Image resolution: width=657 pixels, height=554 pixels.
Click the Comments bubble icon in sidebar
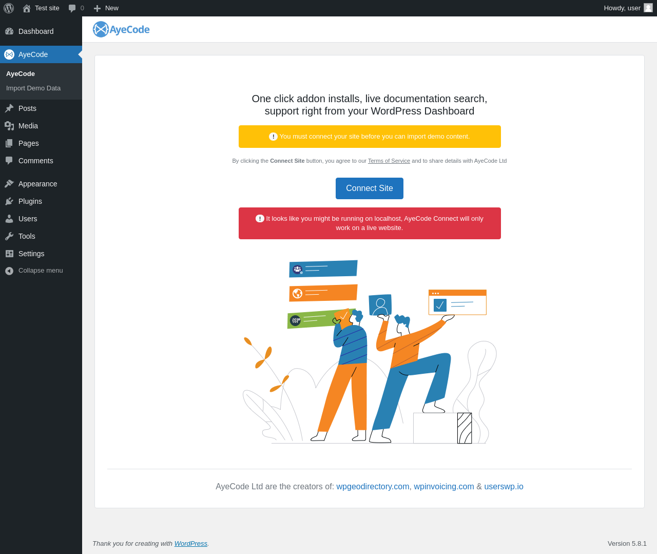click(x=9, y=161)
